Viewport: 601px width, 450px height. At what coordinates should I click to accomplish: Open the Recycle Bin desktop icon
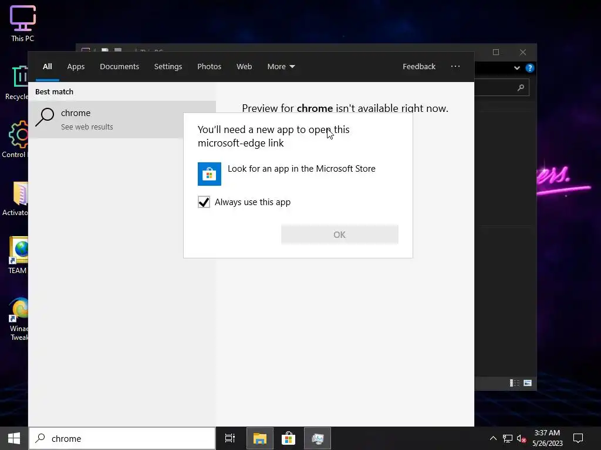16,82
